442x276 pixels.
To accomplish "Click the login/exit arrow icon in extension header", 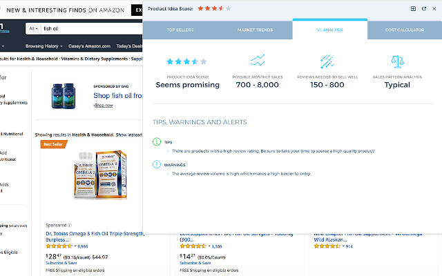I will (413, 8).
